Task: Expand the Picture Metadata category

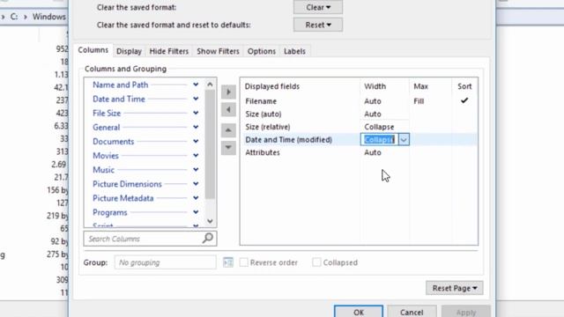Action: point(196,198)
